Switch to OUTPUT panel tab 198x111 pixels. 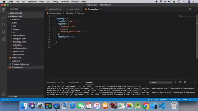point(62,82)
